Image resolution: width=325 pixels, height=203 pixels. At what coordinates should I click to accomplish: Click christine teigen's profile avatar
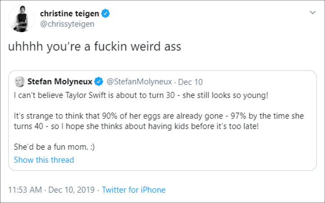pos(21,19)
